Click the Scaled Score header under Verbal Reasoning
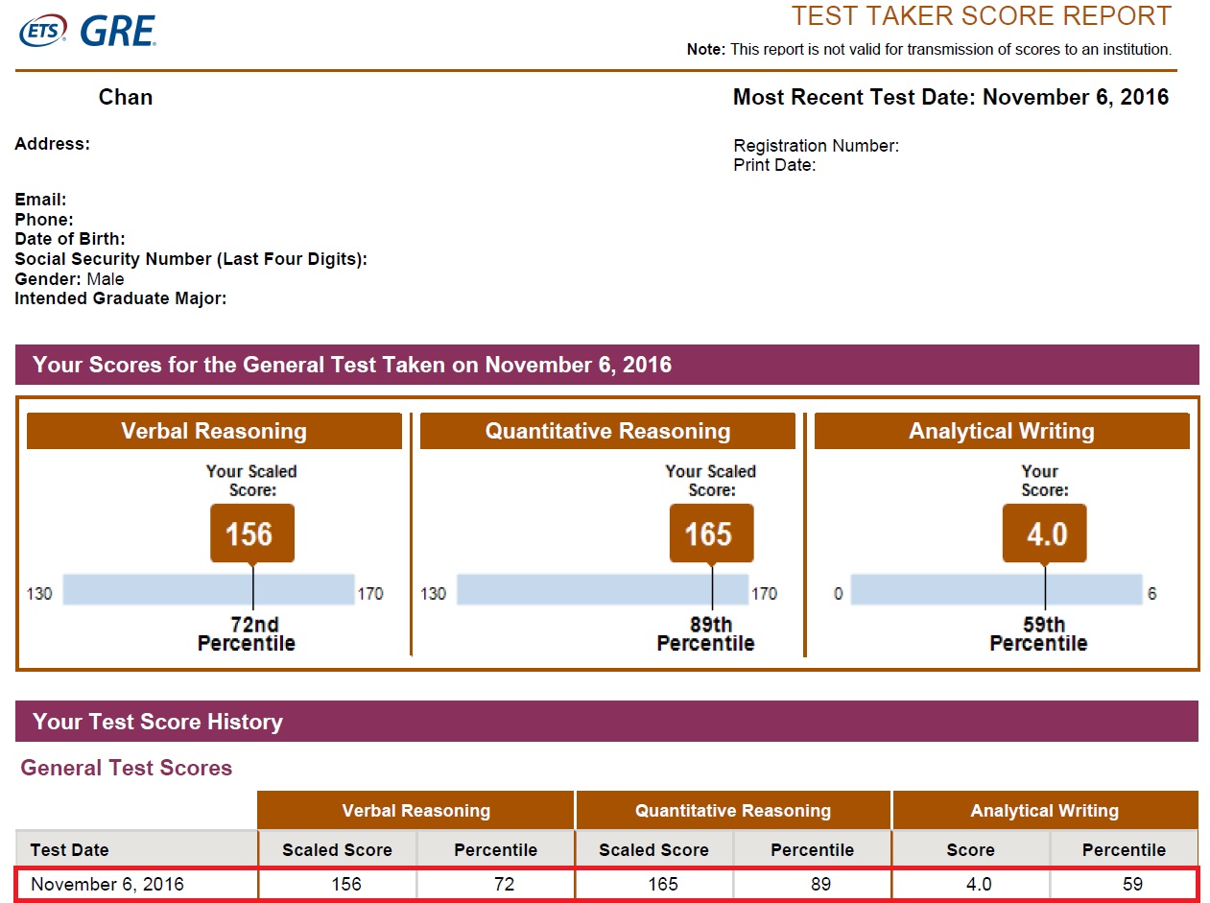 [337, 850]
